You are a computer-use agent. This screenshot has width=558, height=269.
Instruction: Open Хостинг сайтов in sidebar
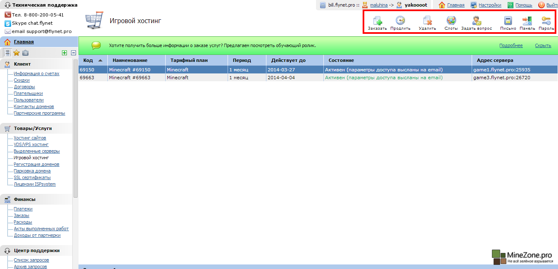(30, 138)
